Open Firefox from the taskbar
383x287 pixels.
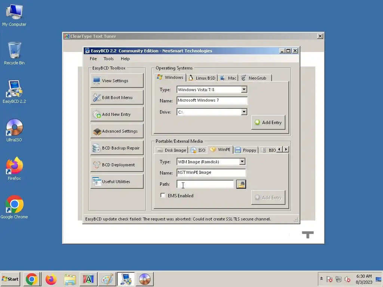pos(51,279)
